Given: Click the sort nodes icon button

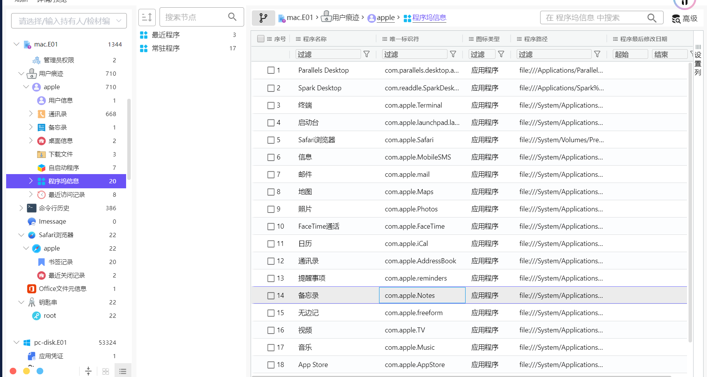Looking at the screenshot, I should pos(147,17).
